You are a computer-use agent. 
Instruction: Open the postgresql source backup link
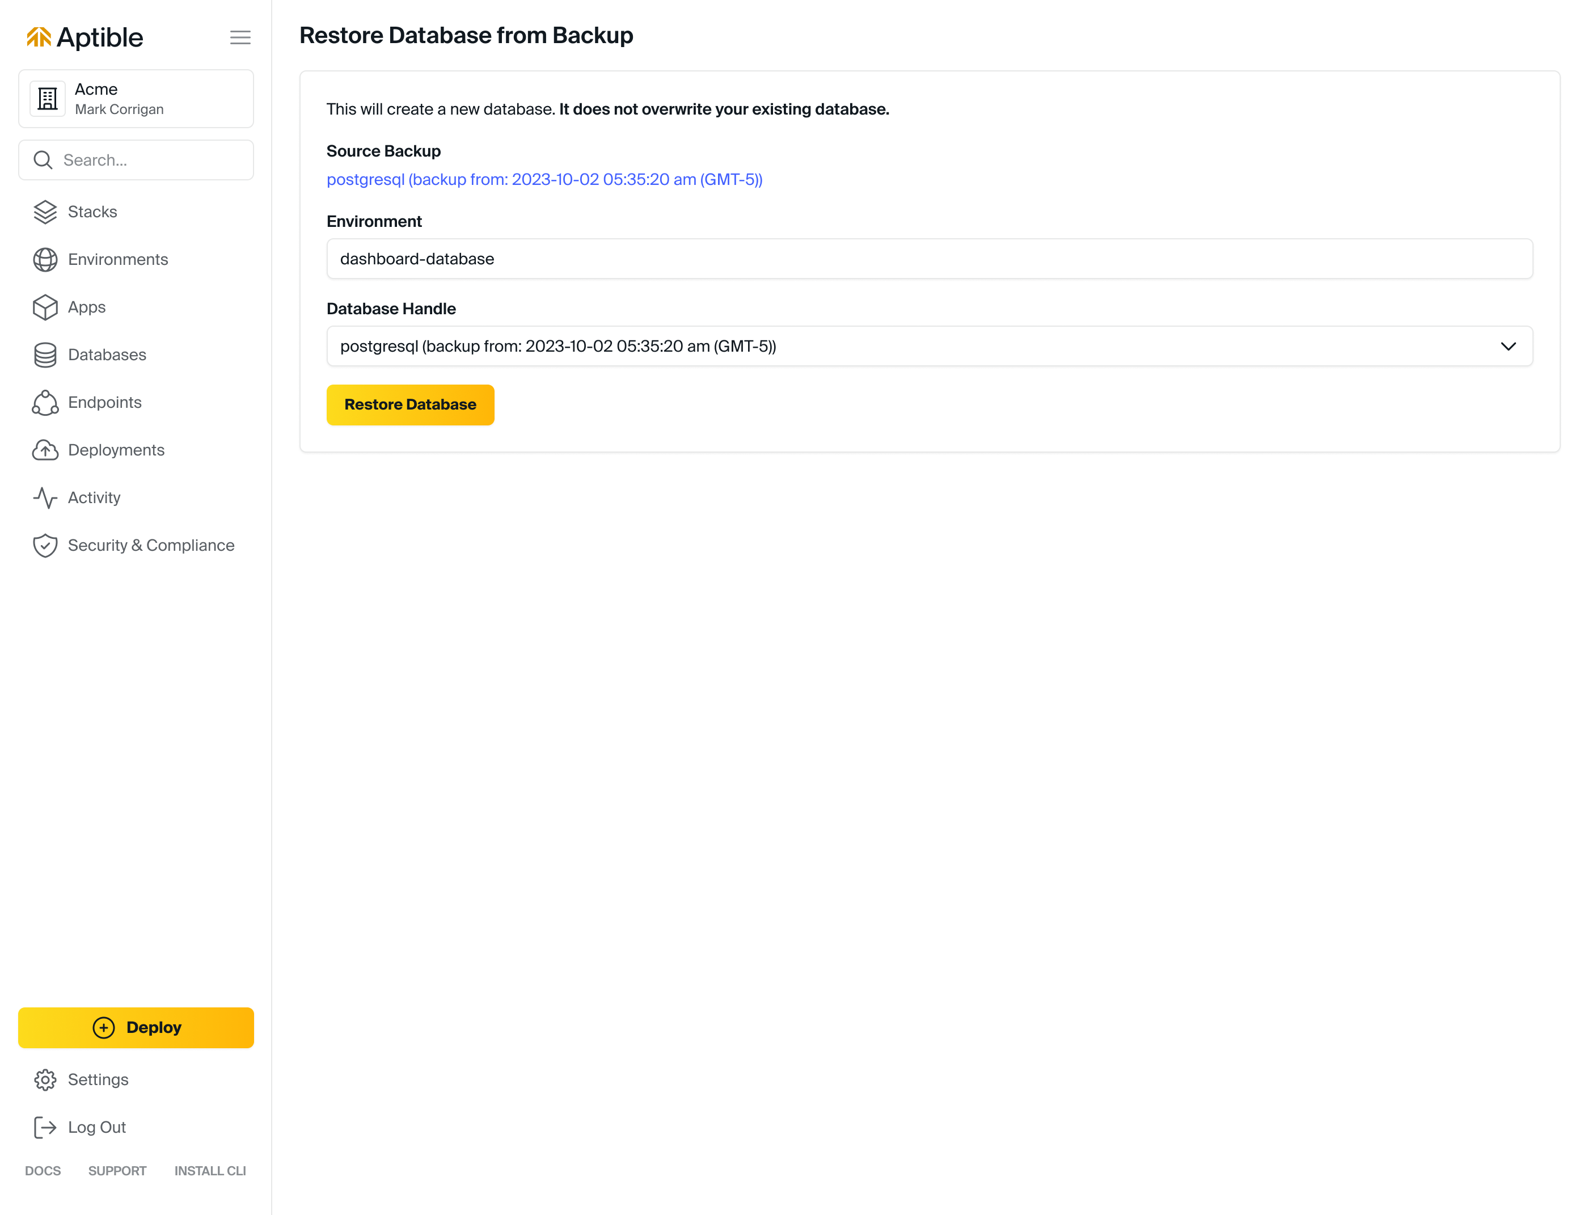(544, 179)
